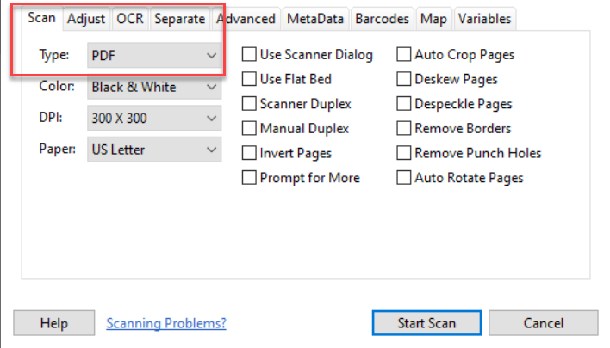610x348 pixels.
Task: Expand the Paper size dropdown
Action: tap(154, 150)
